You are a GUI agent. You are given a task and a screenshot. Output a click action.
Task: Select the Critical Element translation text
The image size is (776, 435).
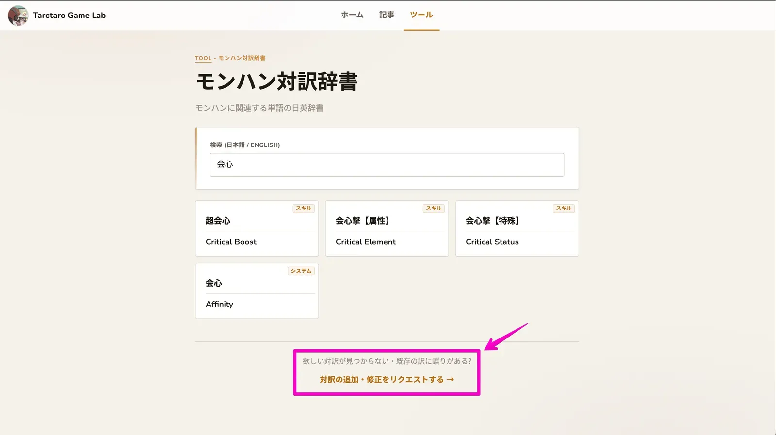pyautogui.click(x=366, y=242)
